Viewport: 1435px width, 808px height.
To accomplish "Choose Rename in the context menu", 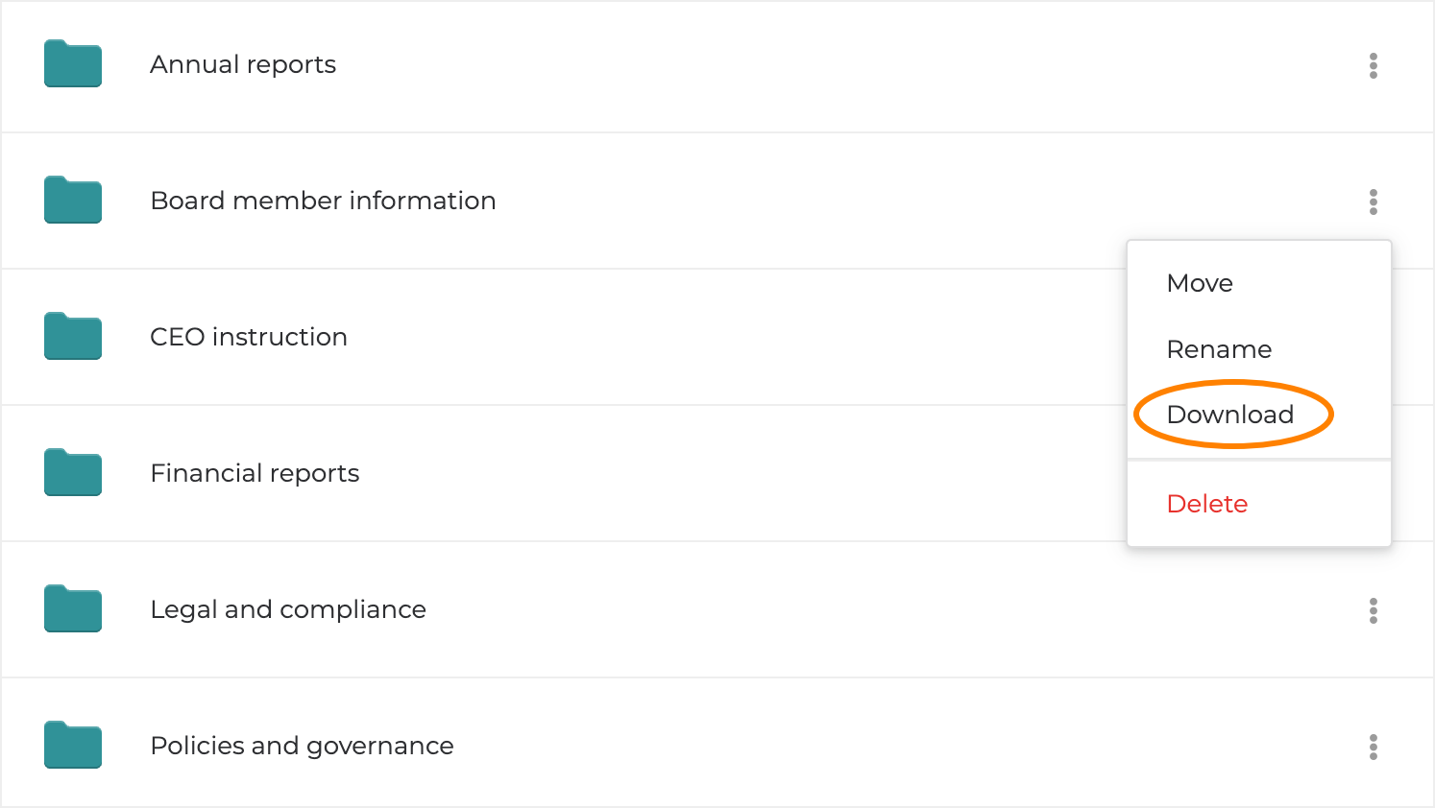I will point(1219,349).
